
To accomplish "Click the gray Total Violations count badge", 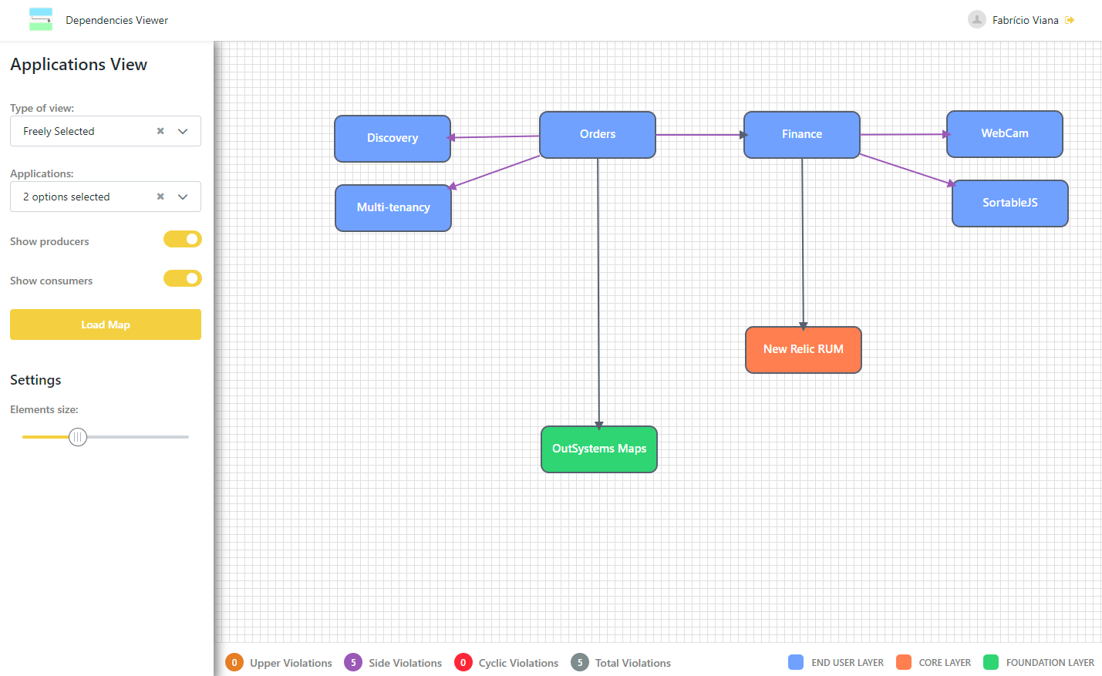I will click(580, 662).
